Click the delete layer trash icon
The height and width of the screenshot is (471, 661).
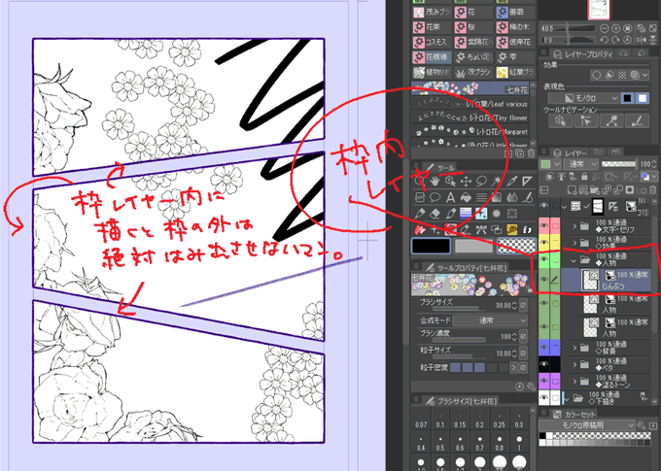(652, 190)
